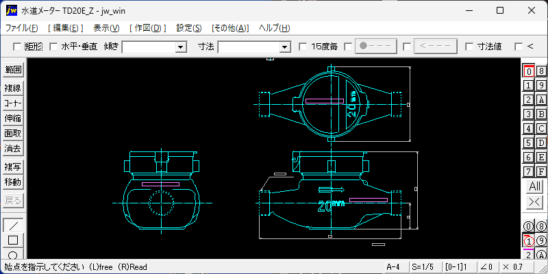Screen dimensions: 548x274
Task: Click the 伸縮 tool button
Action: click(x=13, y=119)
